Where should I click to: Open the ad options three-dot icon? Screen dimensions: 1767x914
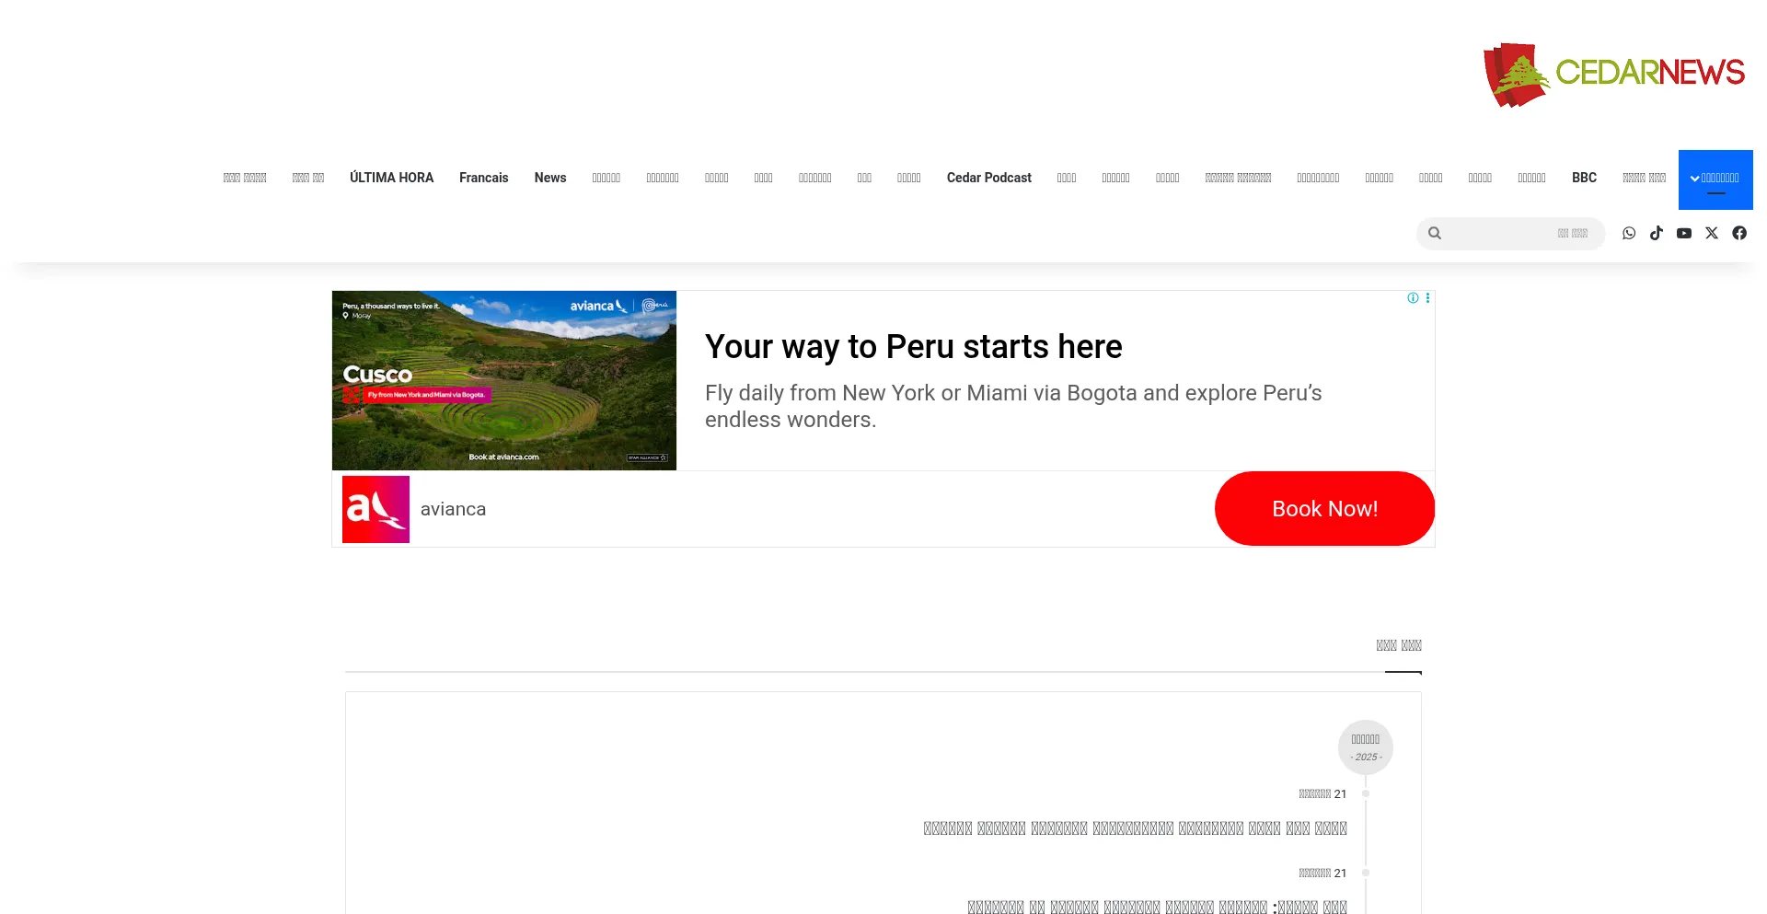(x=1427, y=298)
